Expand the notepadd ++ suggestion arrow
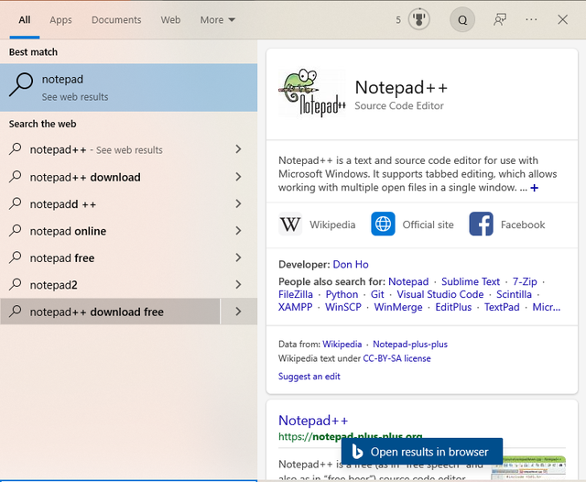Screen dimensions: 586x482 point(238,203)
